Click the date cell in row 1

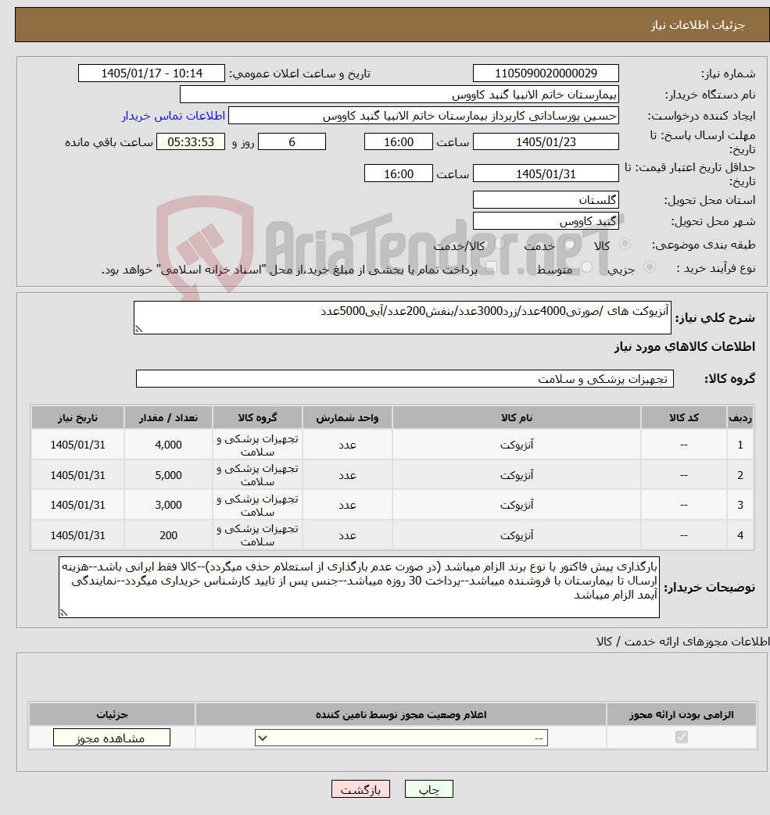click(77, 445)
